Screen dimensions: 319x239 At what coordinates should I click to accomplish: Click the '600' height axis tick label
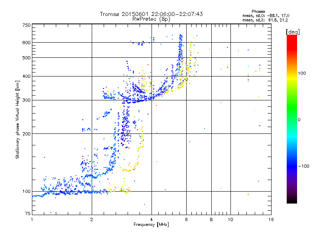click(x=26, y=43)
